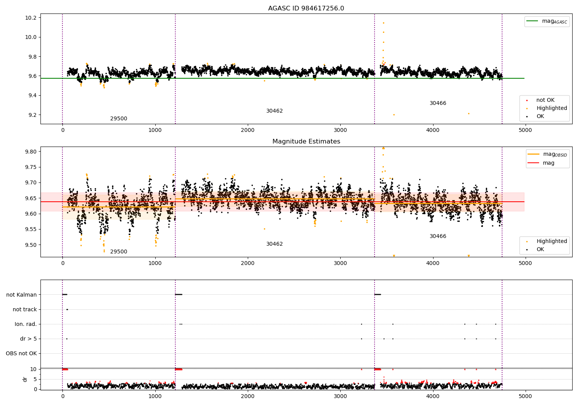Click the orange outlier point at magnitude 10.15
Viewport: 578px width, 405px height.
383,23
